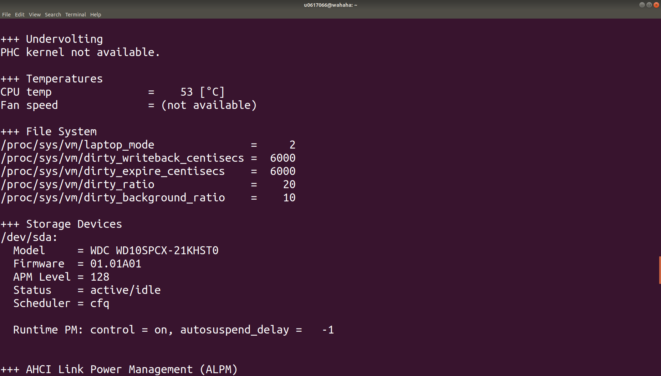This screenshot has width=661, height=376.
Task: Open the View menu
Action: tap(35, 15)
